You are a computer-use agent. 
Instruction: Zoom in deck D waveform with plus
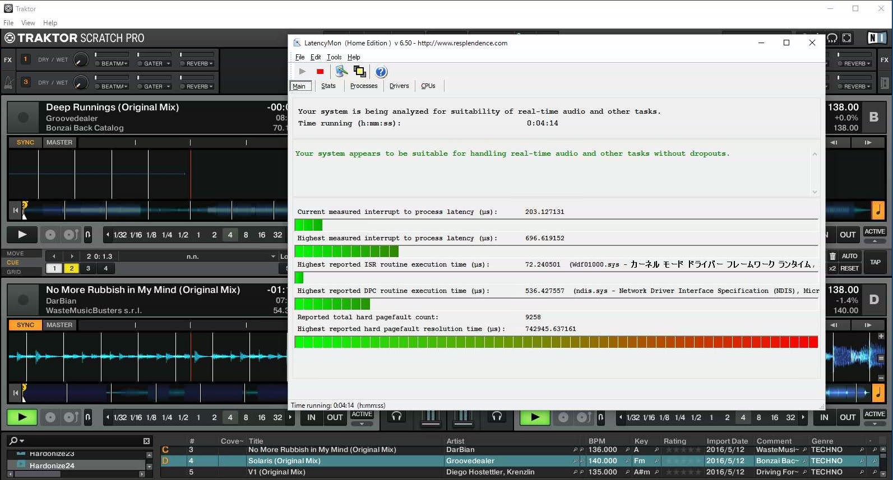(881, 336)
